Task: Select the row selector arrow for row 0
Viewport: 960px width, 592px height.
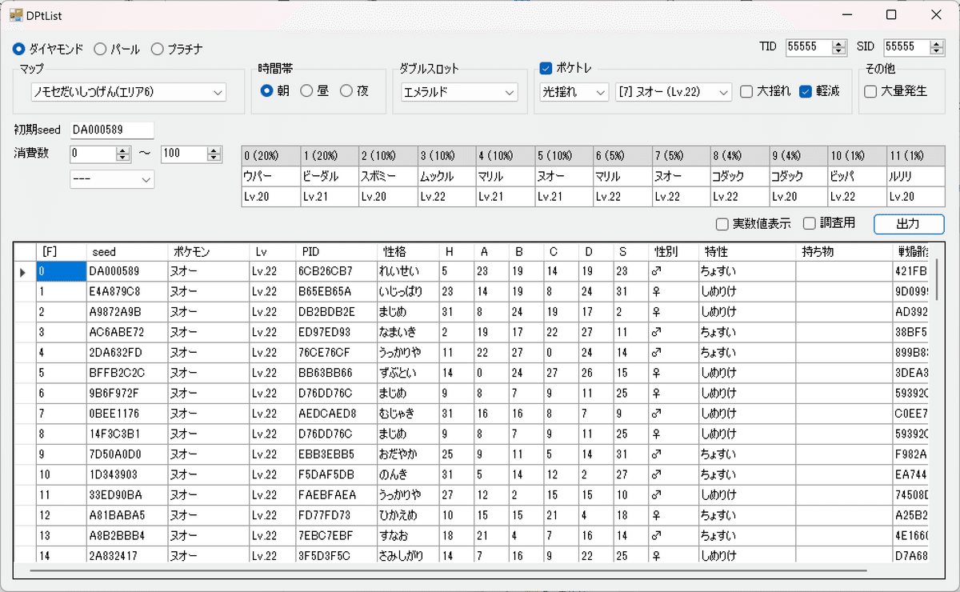Action: tap(25, 271)
